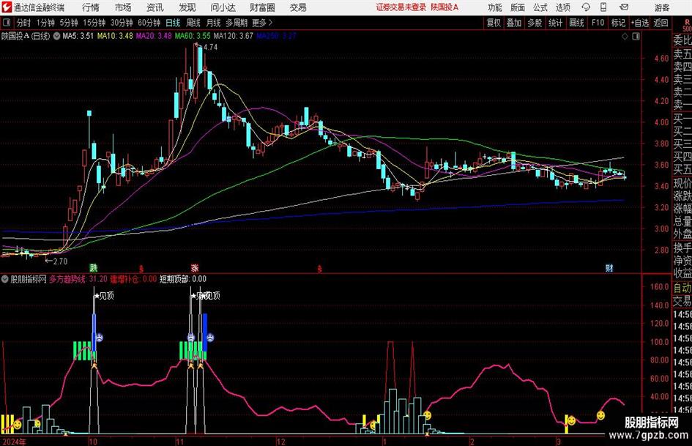Toggle the side panel icon beside the diamond

point(636,37)
